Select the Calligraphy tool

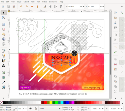pos(3,61)
